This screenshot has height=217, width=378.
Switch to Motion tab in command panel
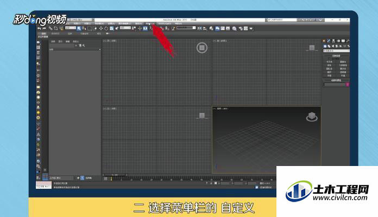point(339,41)
